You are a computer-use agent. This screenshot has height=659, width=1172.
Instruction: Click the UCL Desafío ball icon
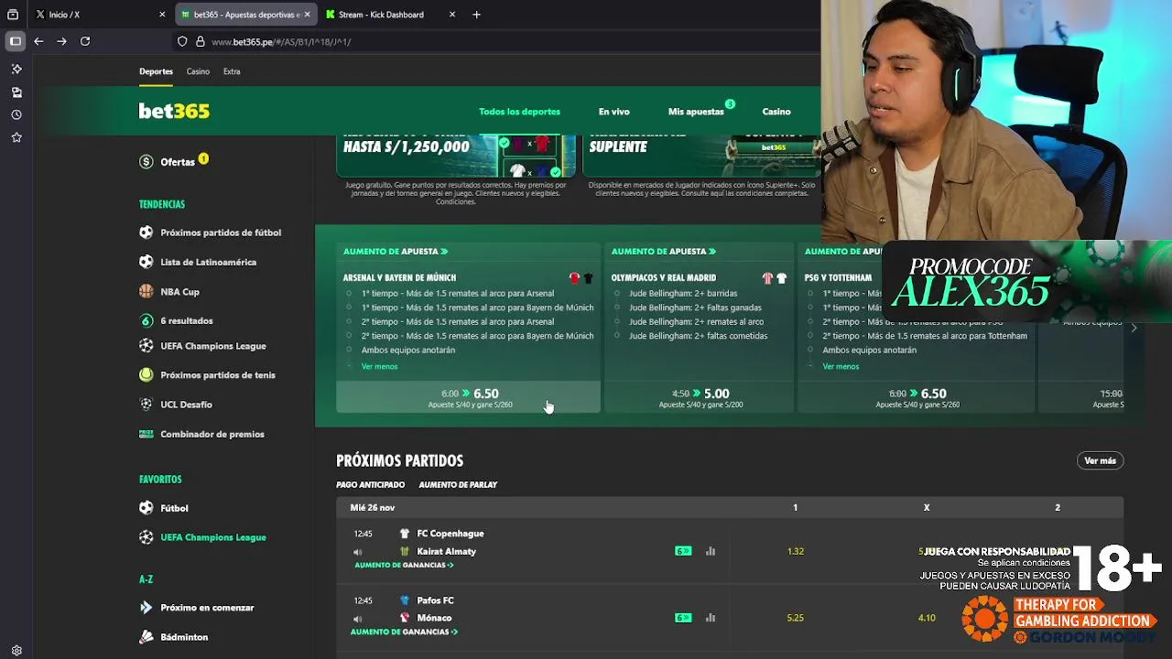pos(146,404)
